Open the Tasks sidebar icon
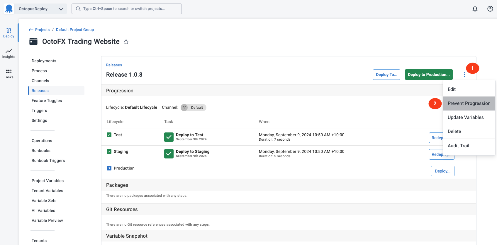 point(9,74)
